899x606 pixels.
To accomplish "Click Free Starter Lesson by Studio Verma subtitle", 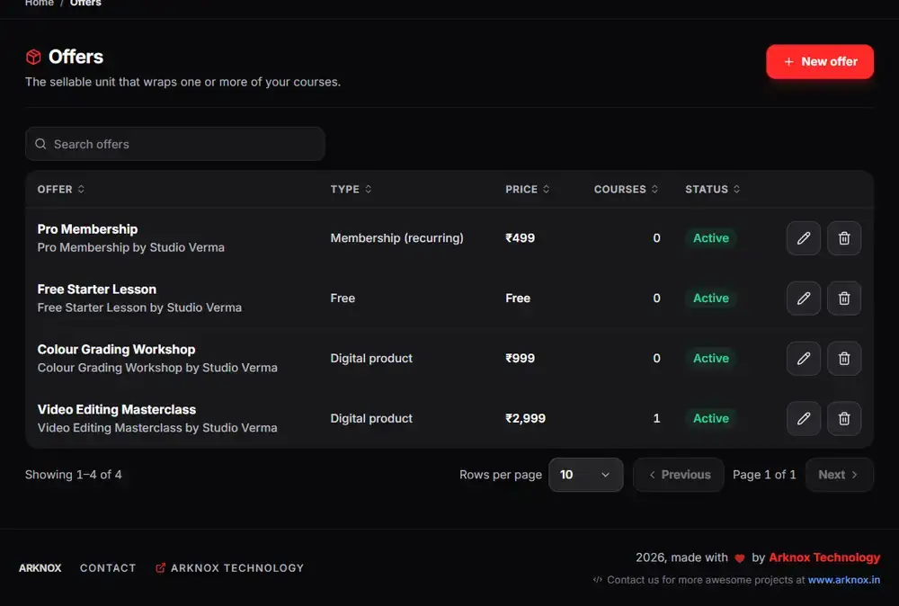I will tap(139, 307).
